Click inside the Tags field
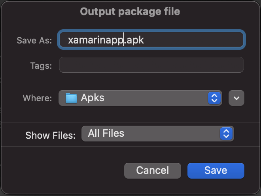Image resolution: width=261 pixels, height=196 pixels. [x=151, y=65]
